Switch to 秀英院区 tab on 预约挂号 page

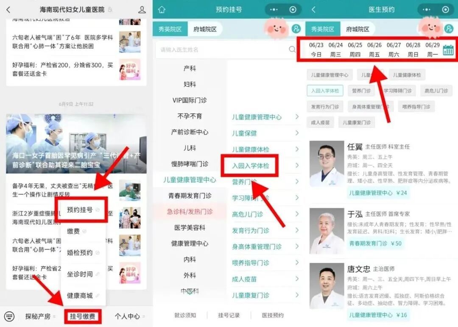[170, 29]
